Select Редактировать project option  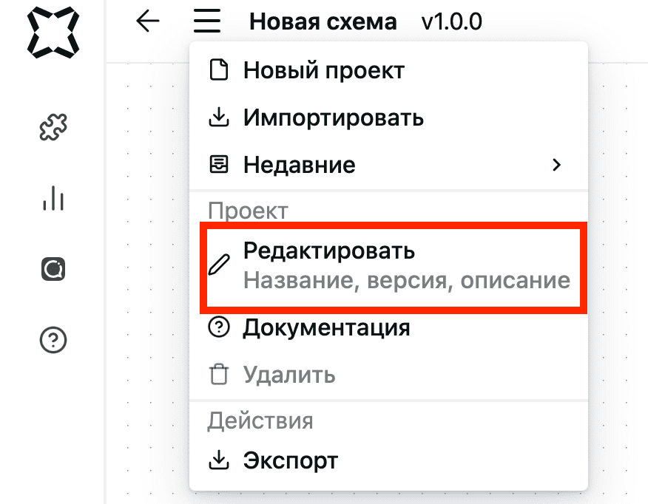coord(394,266)
